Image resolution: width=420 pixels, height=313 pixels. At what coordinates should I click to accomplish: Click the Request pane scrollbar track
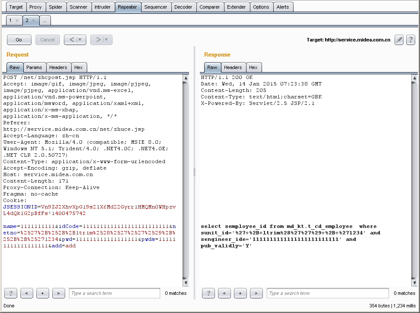[x=186, y=180]
